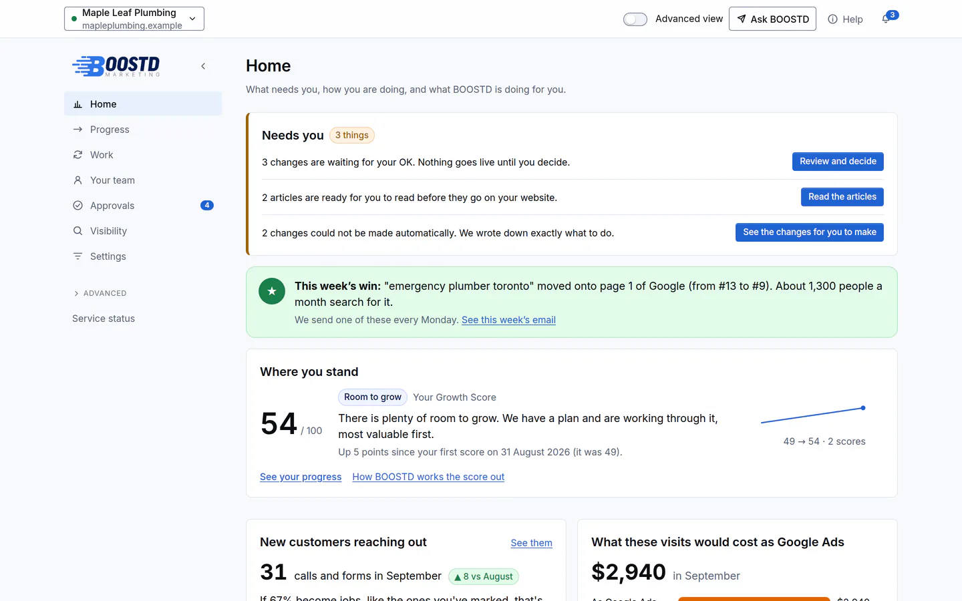Click the 49 → 54 · 2 scores caption

pyautogui.click(x=824, y=441)
